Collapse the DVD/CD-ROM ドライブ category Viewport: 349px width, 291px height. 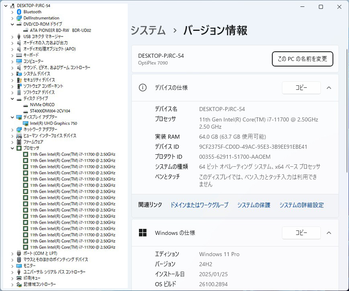coord(12,24)
